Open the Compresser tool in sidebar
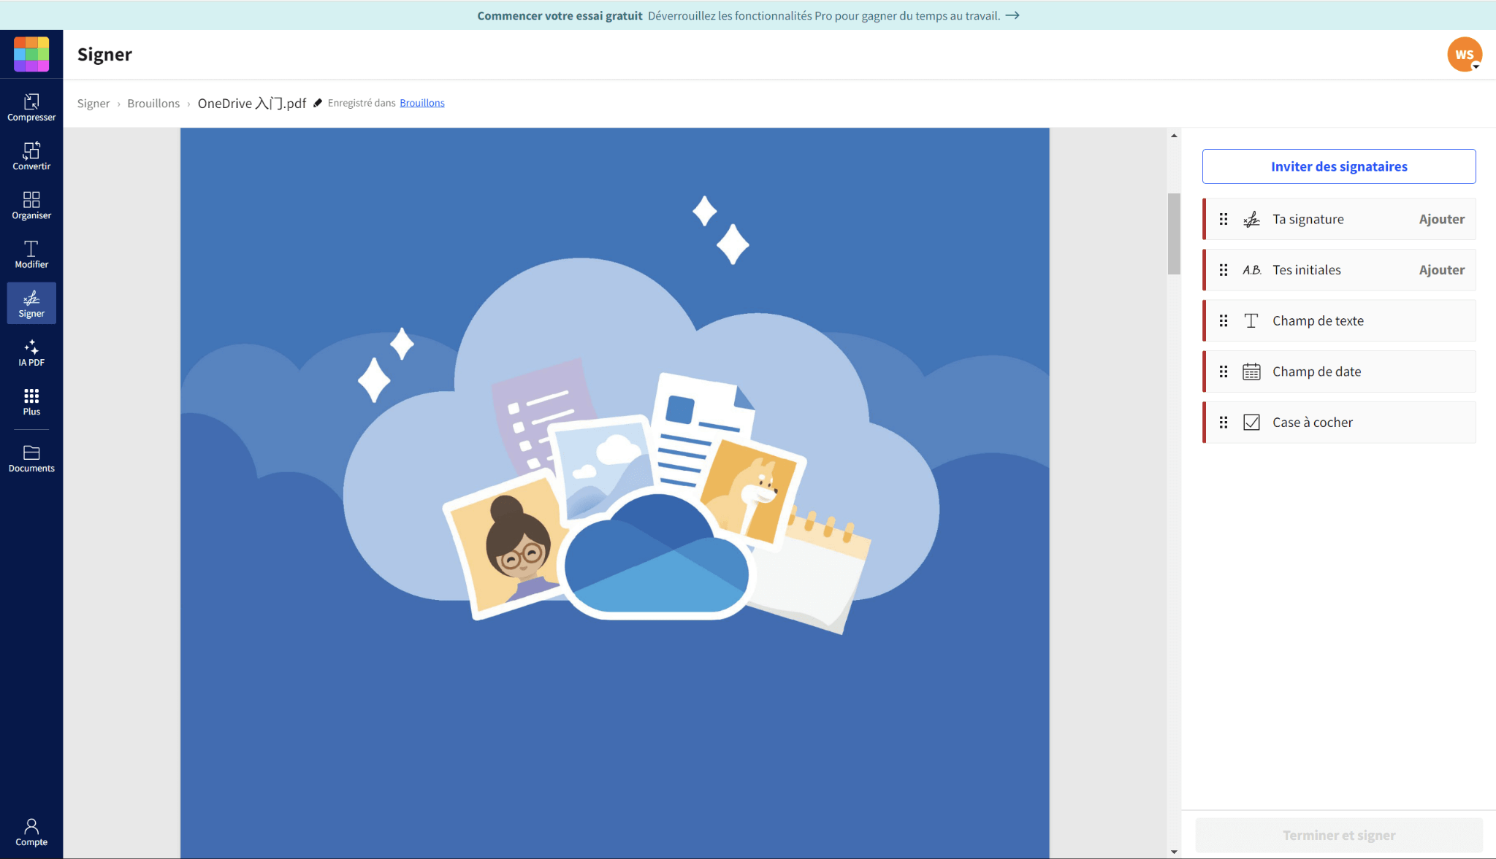This screenshot has height=859, width=1496. [31, 107]
